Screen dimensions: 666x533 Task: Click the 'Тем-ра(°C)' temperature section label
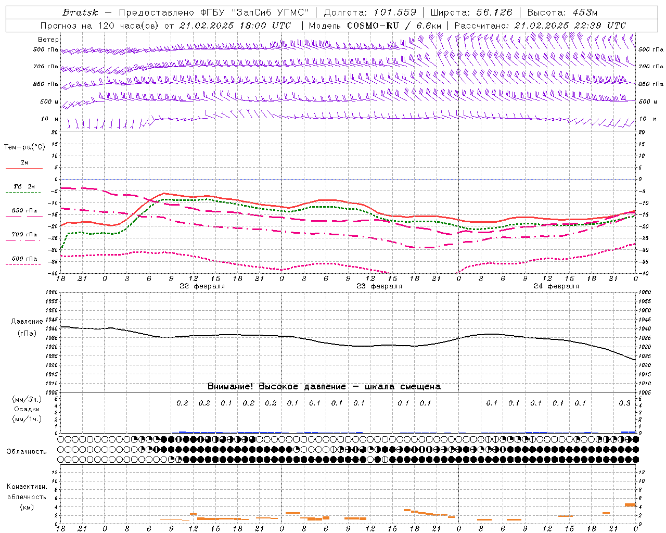click(24, 147)
